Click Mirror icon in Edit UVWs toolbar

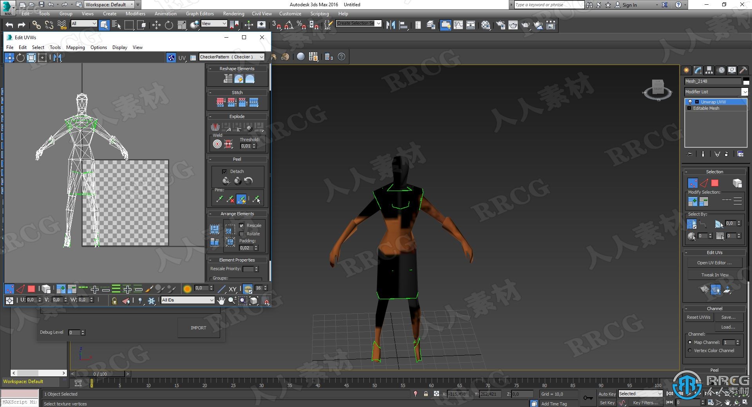pyautogui.click(x=58, y=58)
